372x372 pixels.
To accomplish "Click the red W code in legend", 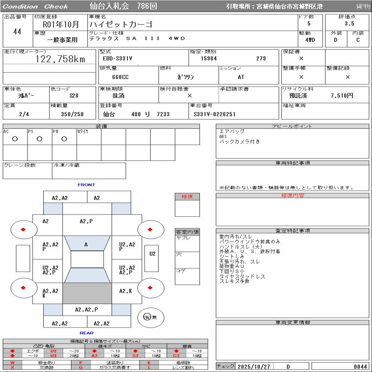I will tap(13, 362).
